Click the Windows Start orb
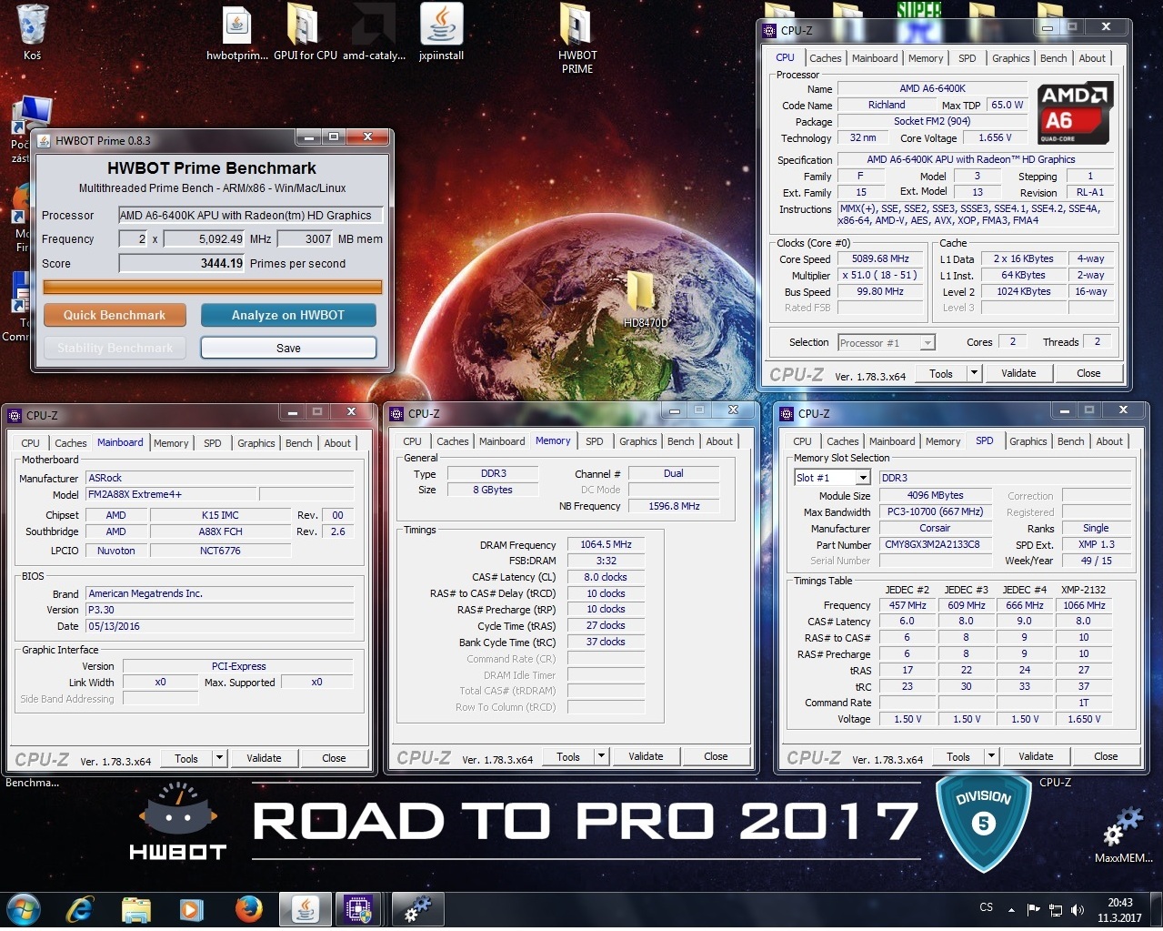Image resolution: width=1163 pixels, height=931 pixels. (x=24, y=909)
